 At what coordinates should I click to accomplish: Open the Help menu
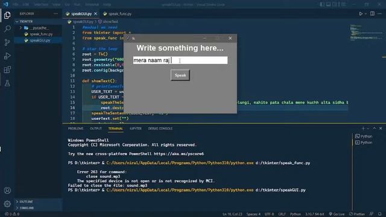tap(107, 4)
